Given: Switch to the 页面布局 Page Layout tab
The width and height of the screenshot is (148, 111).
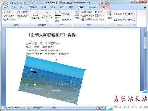Looking at the screenshot, I should 33,7.
